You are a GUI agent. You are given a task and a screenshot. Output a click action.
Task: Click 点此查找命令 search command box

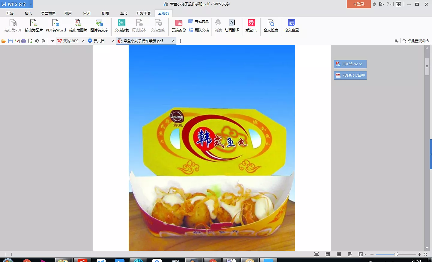(x=416, y=41)
